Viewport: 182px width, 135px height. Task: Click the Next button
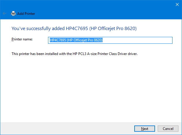tap(145, 128)
